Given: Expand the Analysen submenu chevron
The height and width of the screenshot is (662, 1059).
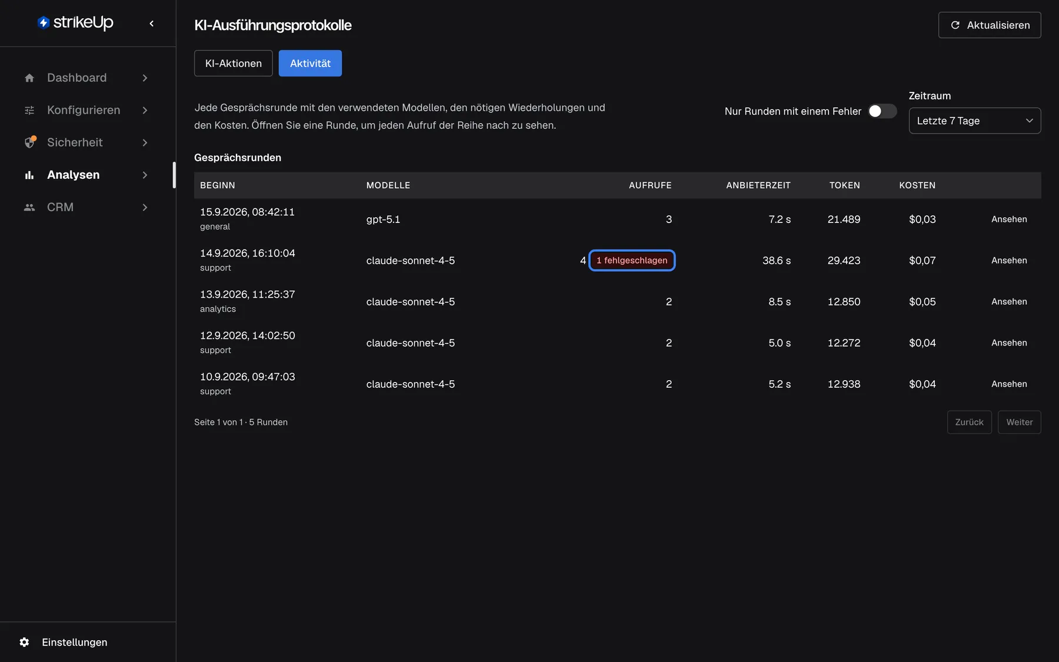Looking at the screenshot, I should point(145,175).
